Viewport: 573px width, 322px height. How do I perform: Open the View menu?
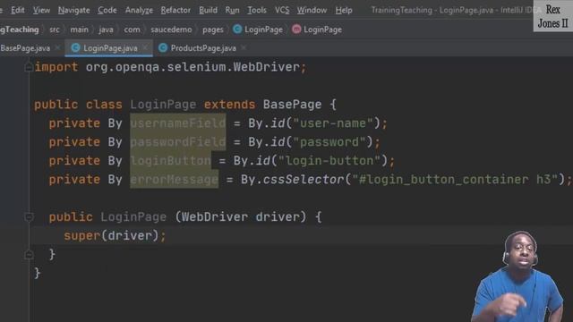point(41,10)
